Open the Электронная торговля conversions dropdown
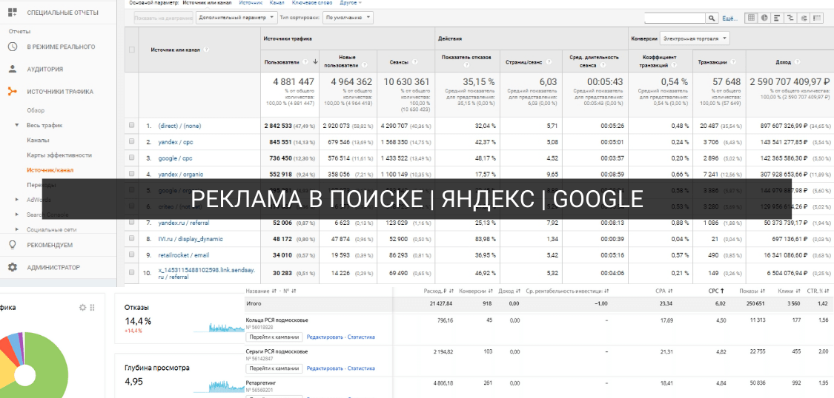Image resolution: width=834 pixels, height=398 pixels. click(695, 38)
